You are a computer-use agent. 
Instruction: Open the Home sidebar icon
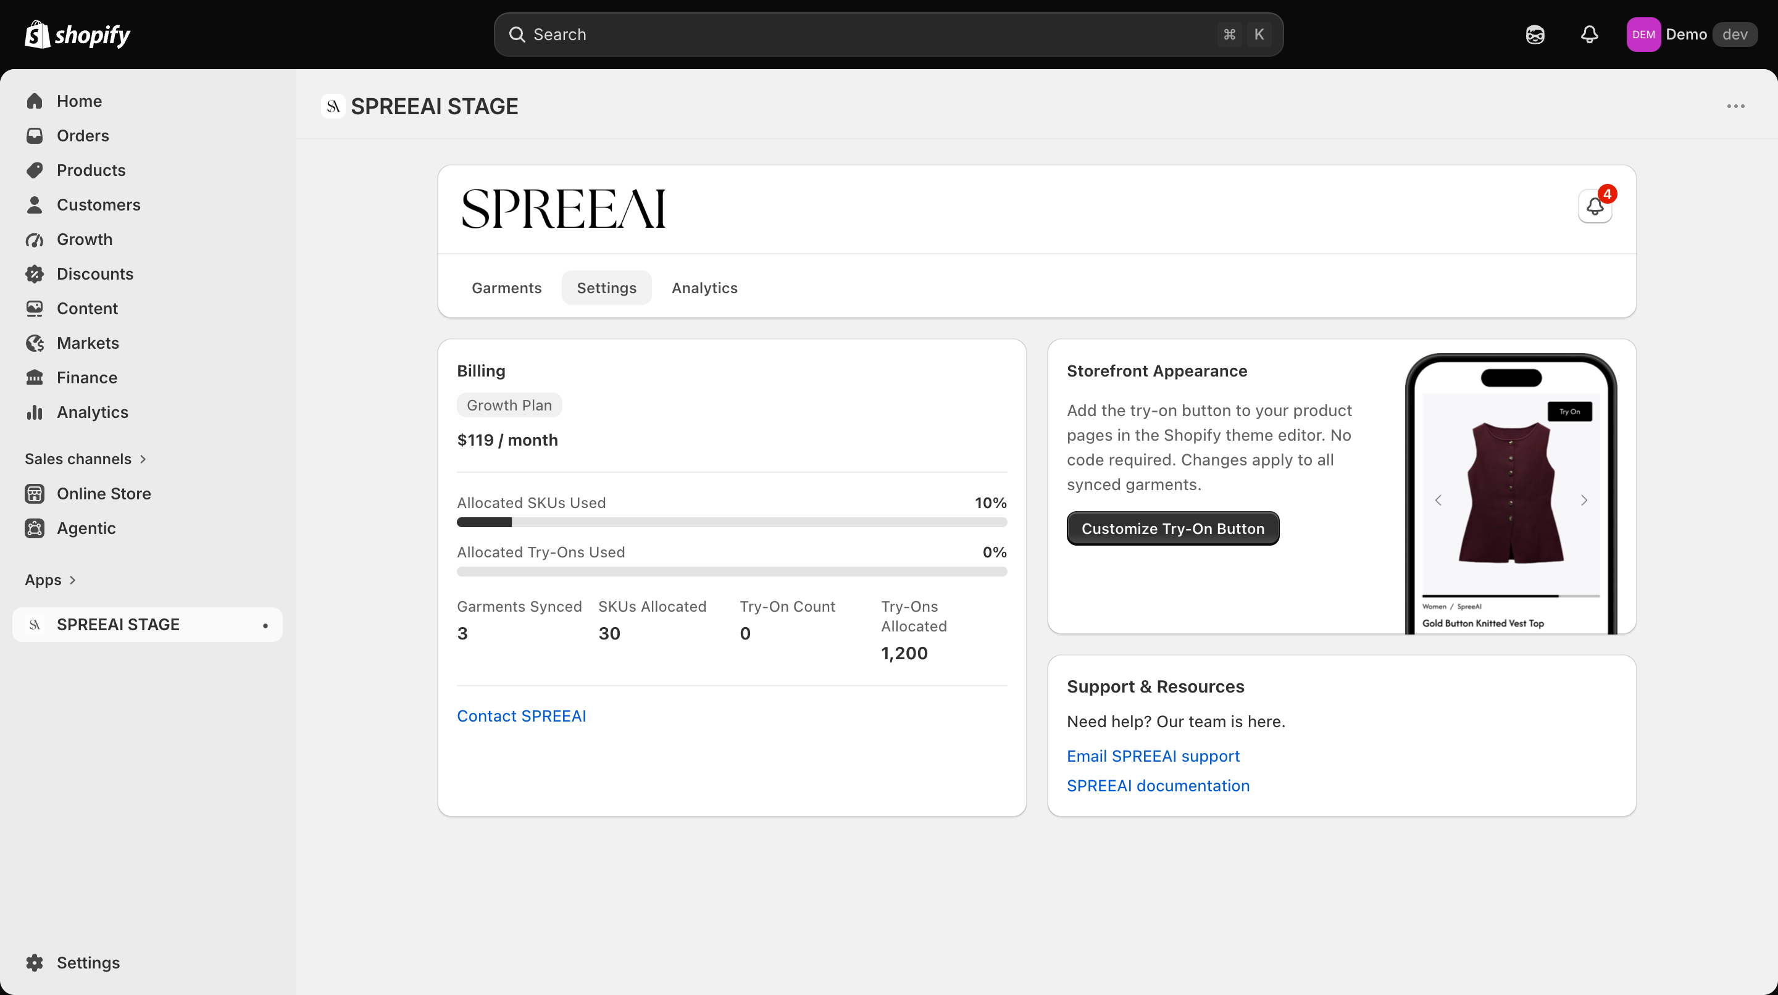tap(35, 101)
